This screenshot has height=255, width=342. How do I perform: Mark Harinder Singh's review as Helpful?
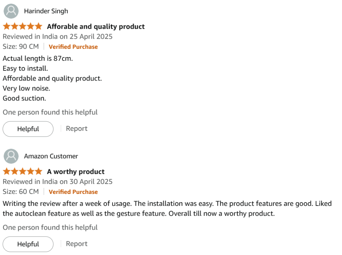(28, 129)
